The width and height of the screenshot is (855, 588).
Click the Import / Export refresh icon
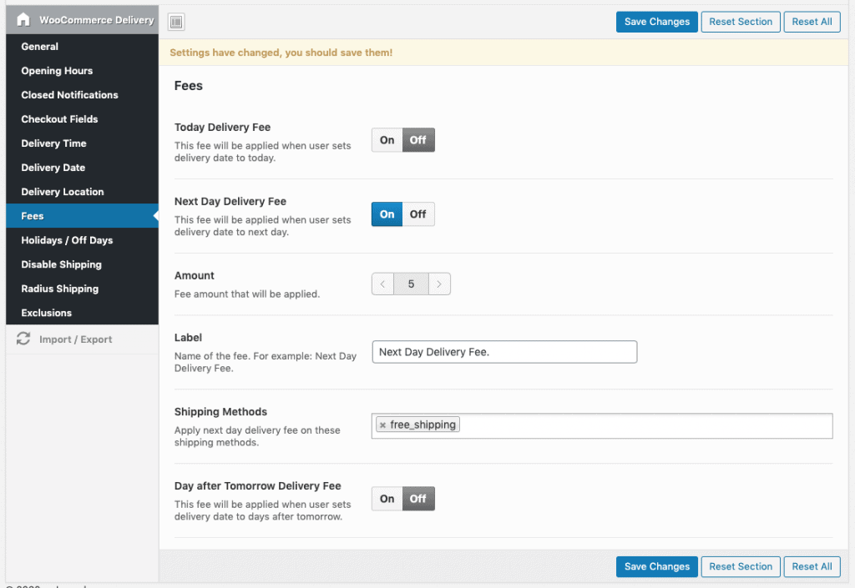[23, 339]
